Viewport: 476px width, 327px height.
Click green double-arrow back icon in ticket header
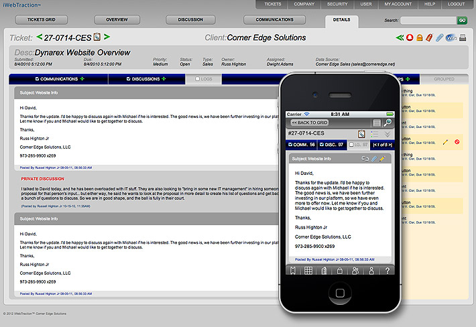(400, 38)
